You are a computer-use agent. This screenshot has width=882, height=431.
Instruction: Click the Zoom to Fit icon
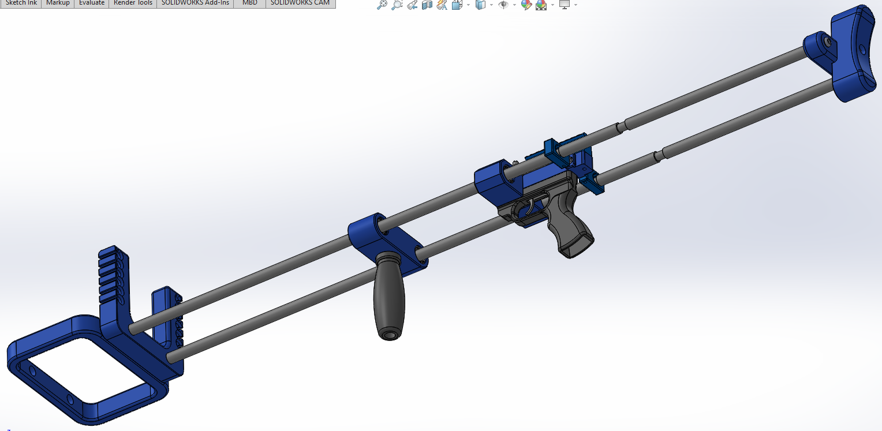(382, 5)
